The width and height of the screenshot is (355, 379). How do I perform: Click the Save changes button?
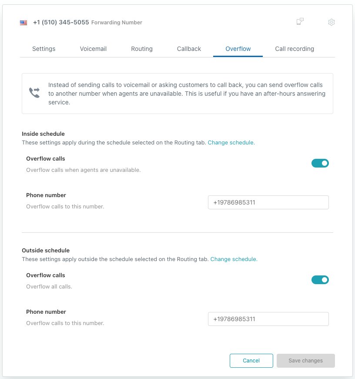click(x=305, y=360)
